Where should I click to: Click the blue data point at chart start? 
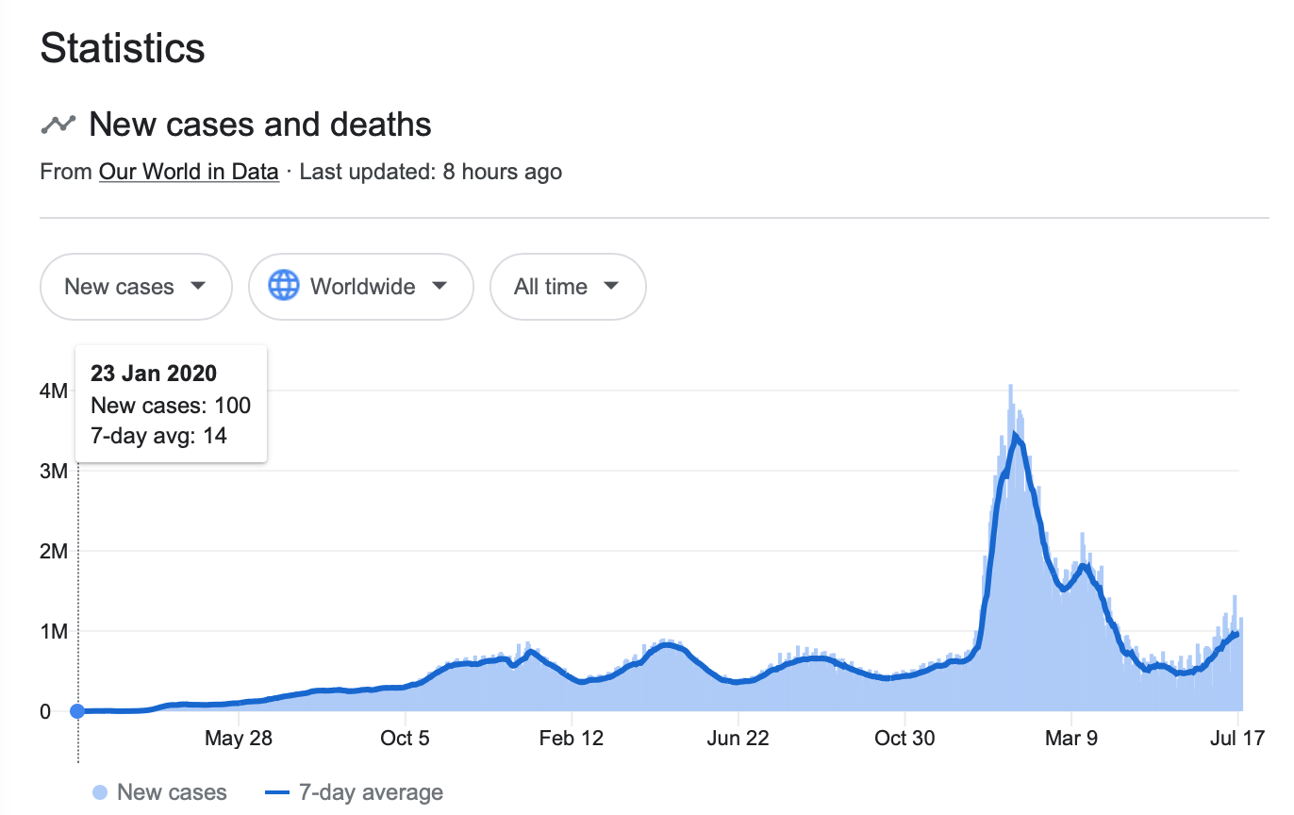click(x=78, y=711)
